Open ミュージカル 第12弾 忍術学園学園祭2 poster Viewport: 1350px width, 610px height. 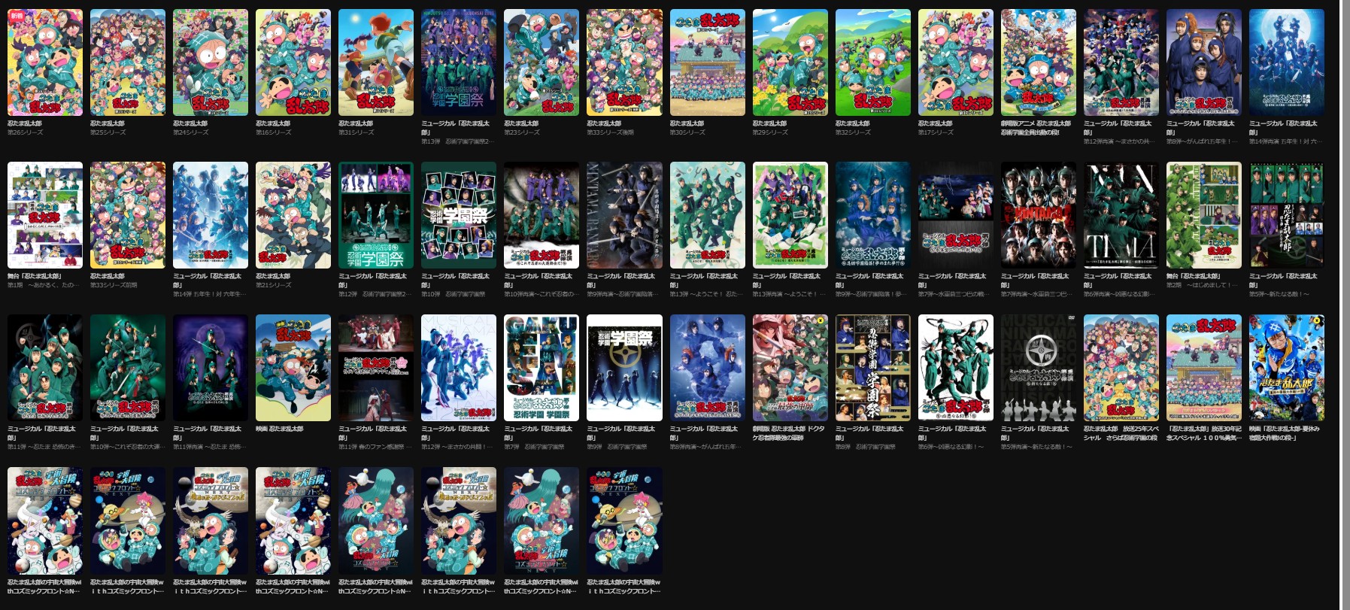(x=376, y=215)
